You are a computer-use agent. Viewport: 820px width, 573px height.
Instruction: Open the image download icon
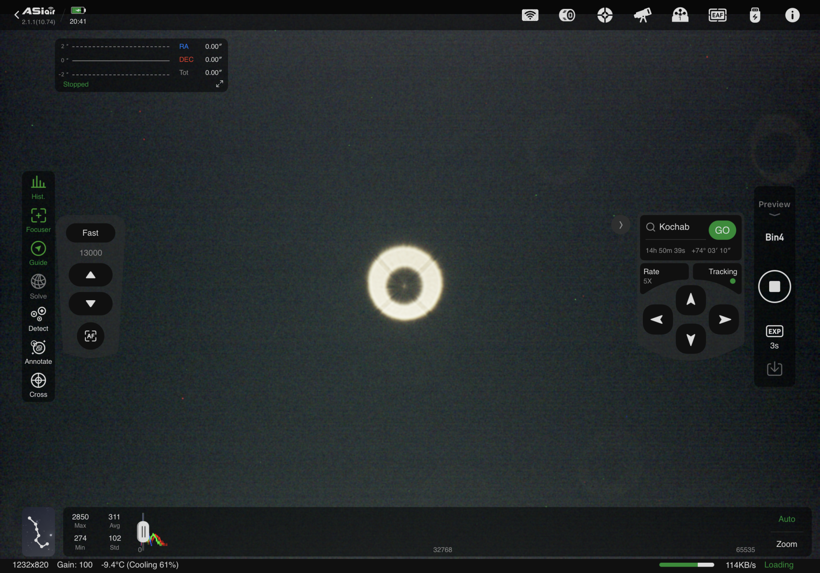pyautogui.click(x=774, y=368)
